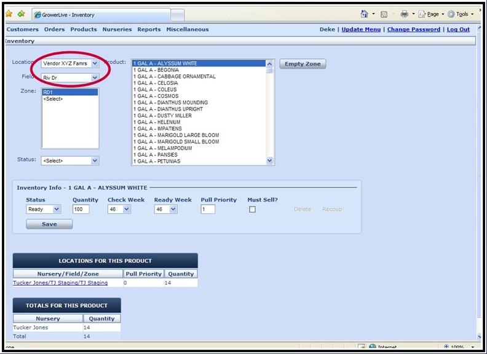Expand the Field dropdown showing Riv Dr
Screen dimensions: 487x354
(69, 78)
